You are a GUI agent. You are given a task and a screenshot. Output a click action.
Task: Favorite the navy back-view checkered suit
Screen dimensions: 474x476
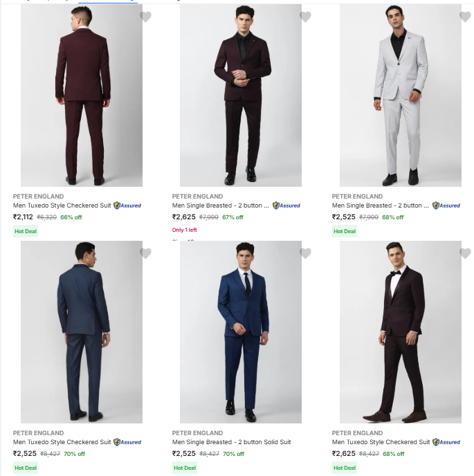coord(145,253)
